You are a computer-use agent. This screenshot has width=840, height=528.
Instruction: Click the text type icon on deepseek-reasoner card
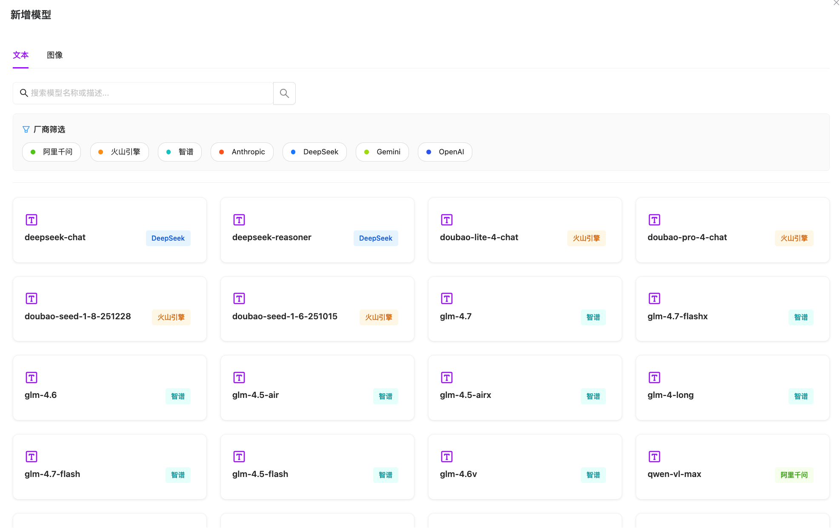tap(239, 220)
